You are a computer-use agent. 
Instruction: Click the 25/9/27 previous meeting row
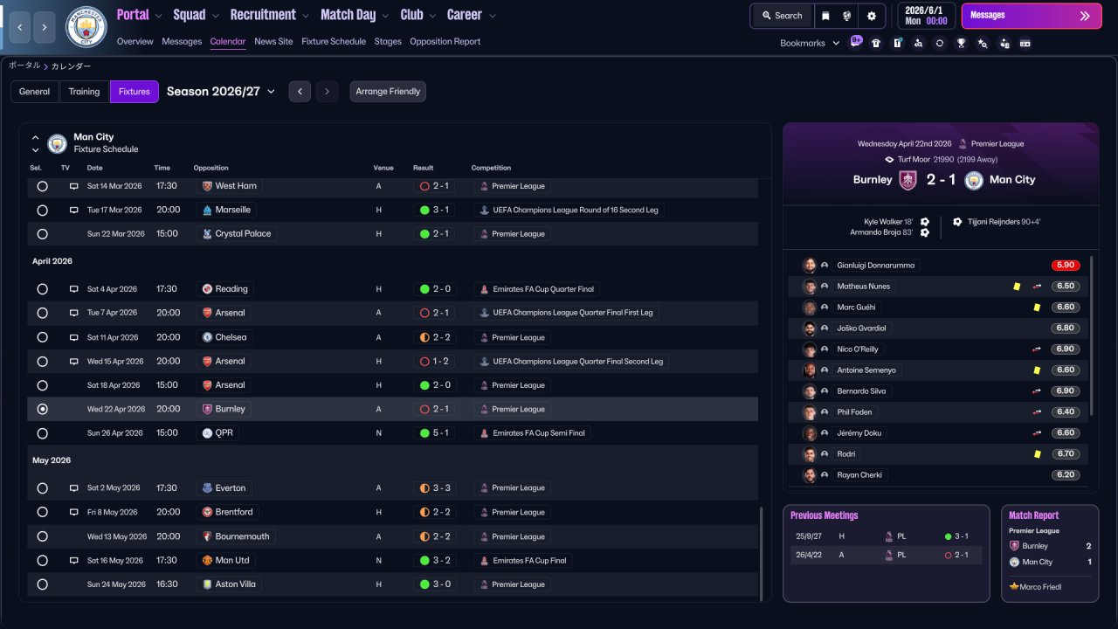pos(886,536)
